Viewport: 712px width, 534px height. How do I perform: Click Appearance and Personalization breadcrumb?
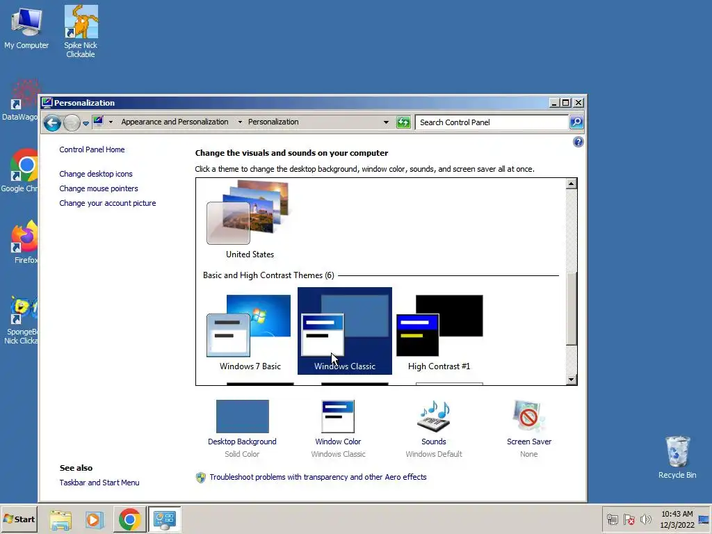coord(175,122)
